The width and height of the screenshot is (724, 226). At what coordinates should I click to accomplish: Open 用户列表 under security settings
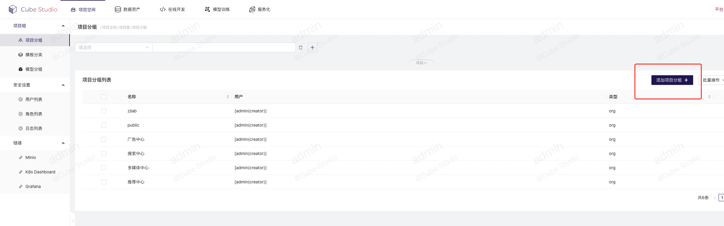tap(34, 99)
